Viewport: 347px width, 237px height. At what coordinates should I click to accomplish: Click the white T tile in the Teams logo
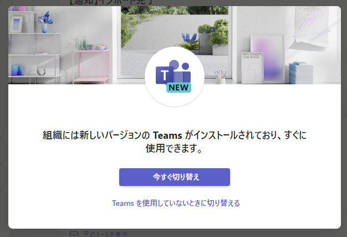pyautogui.click(x=164, y=75)
